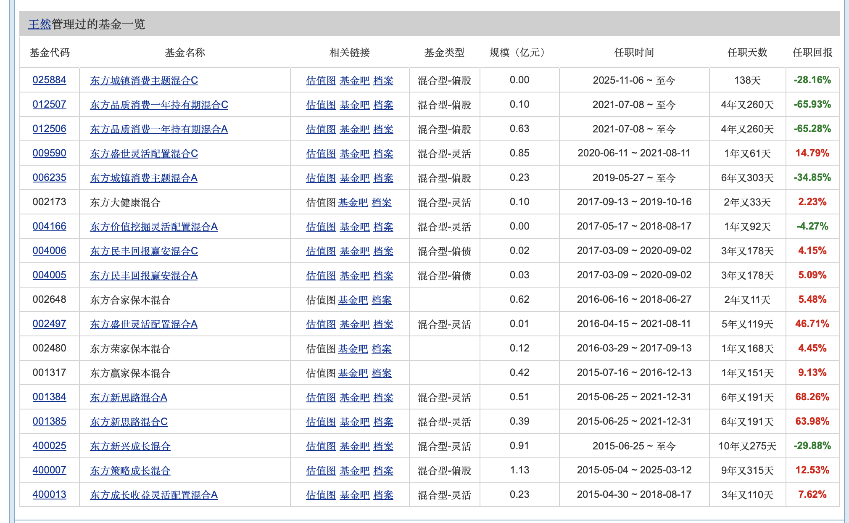Open 东方品质消费一年持有期混合C fund page
The image size is (849, 523).
pos(159,105)
